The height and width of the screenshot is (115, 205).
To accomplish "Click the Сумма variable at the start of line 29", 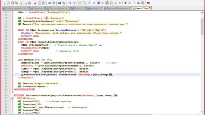I will coord(25,69).
